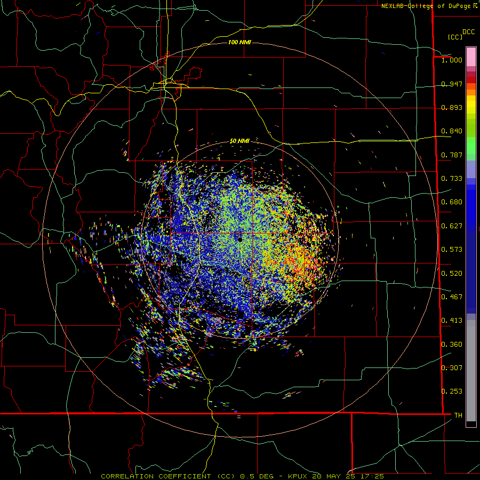Select the 0.787 color bar value
The height and width of the screenshot is (480, 480).
coord(452,155)
